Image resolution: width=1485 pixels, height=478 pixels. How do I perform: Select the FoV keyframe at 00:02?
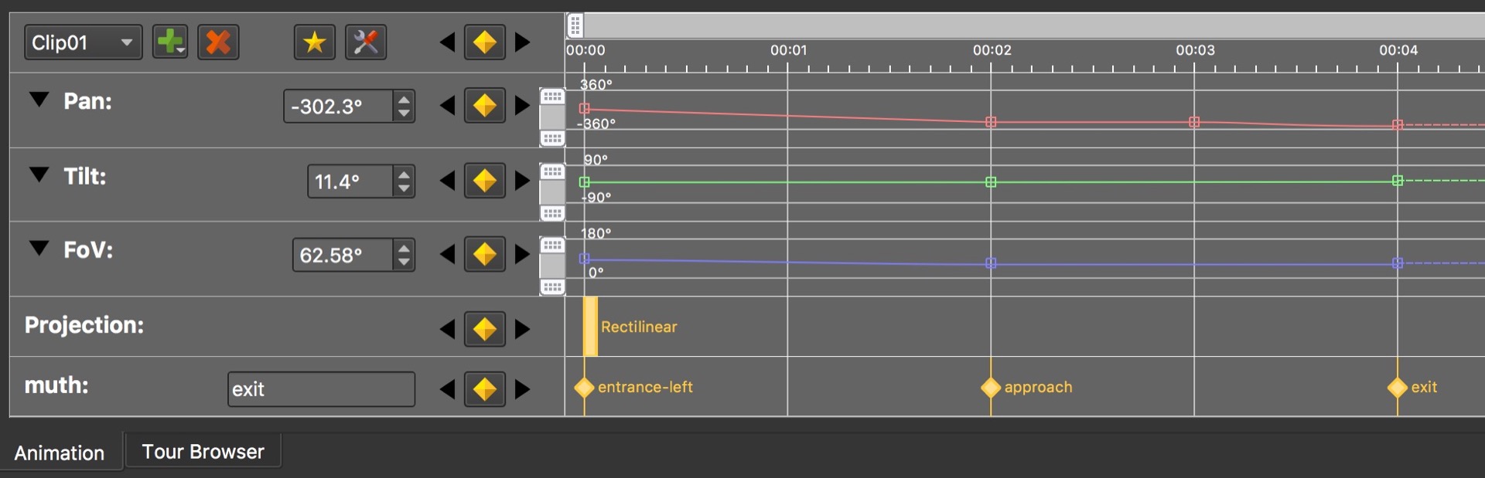click(x=991, y=263)
